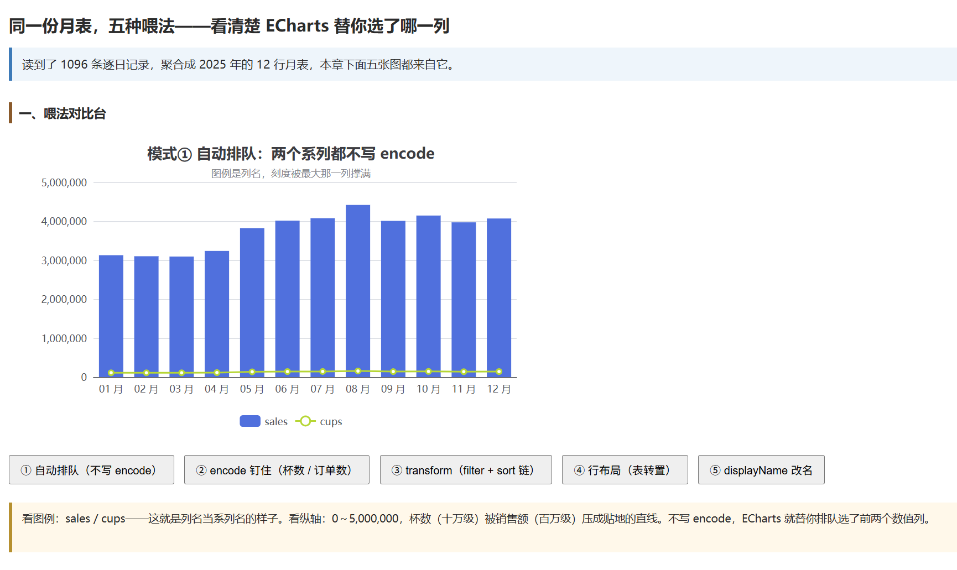957x570 pixels.
Task: Click chart subtitle 图例是列名
Action: (x=291, y=174)
